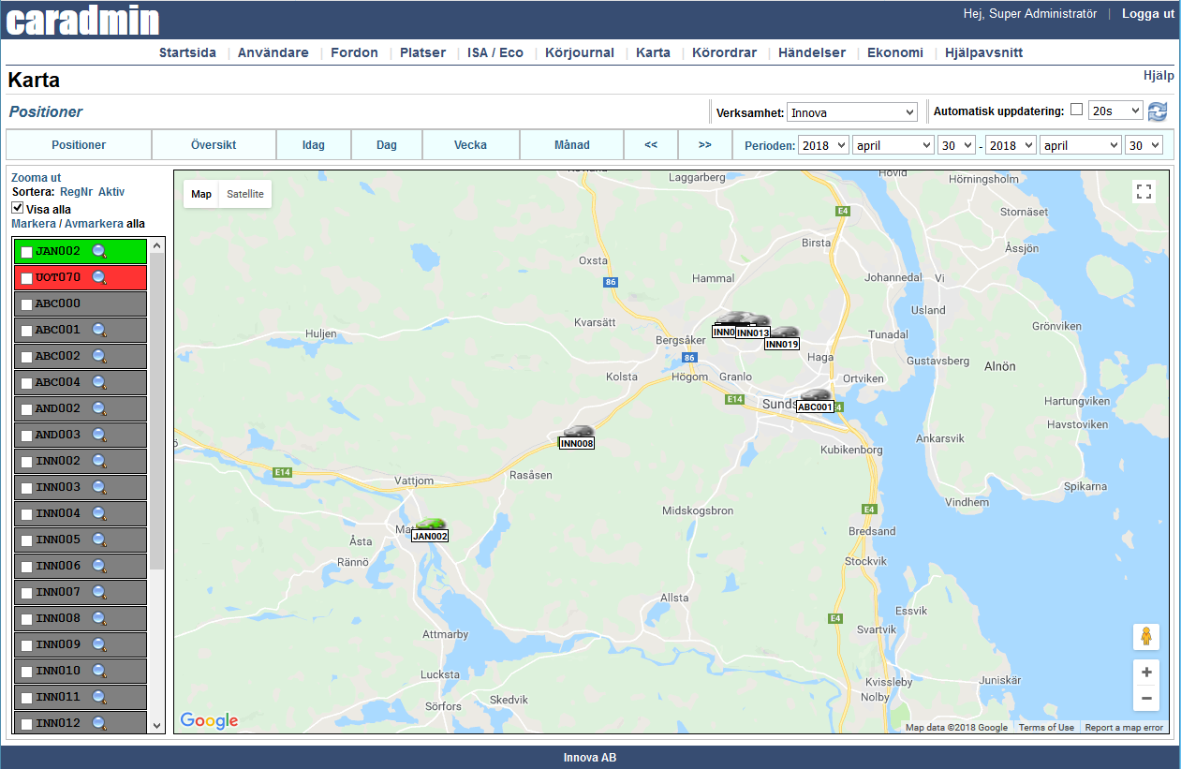Image resolution: width=1181 pixels, height=769 pixels.
Task: Open the 20s update interval dropdown
Action: click(x=1115, y=111)
